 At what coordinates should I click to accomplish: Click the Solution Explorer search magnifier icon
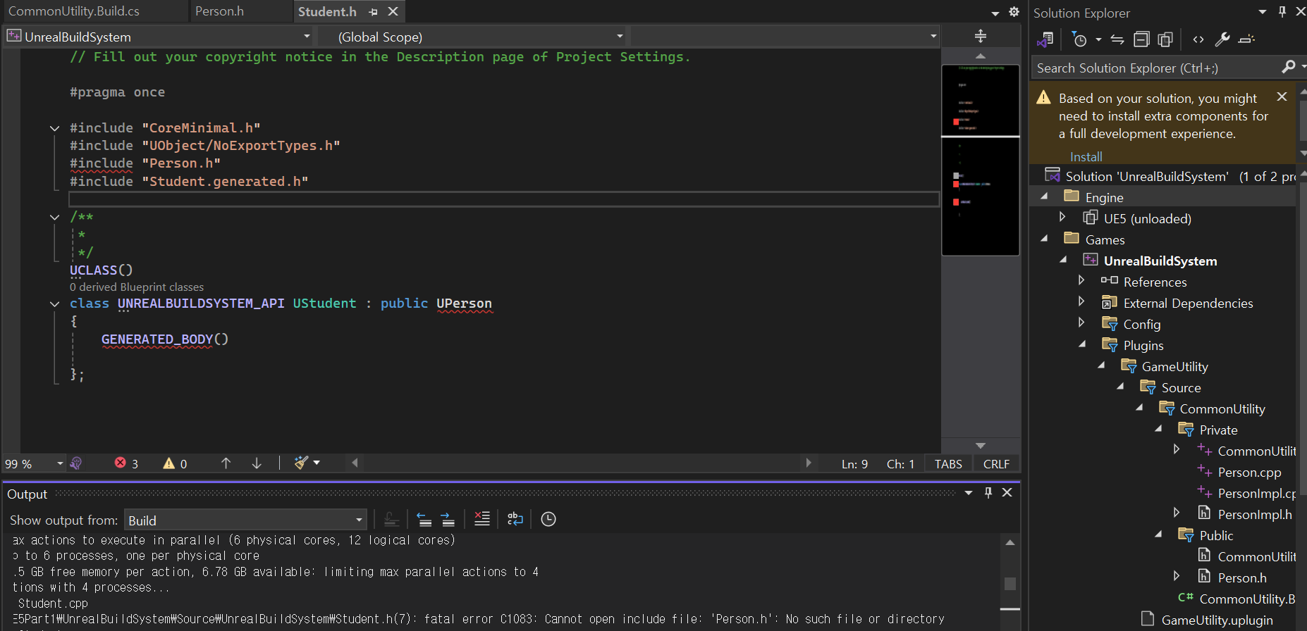click(x=1289, y=67)
